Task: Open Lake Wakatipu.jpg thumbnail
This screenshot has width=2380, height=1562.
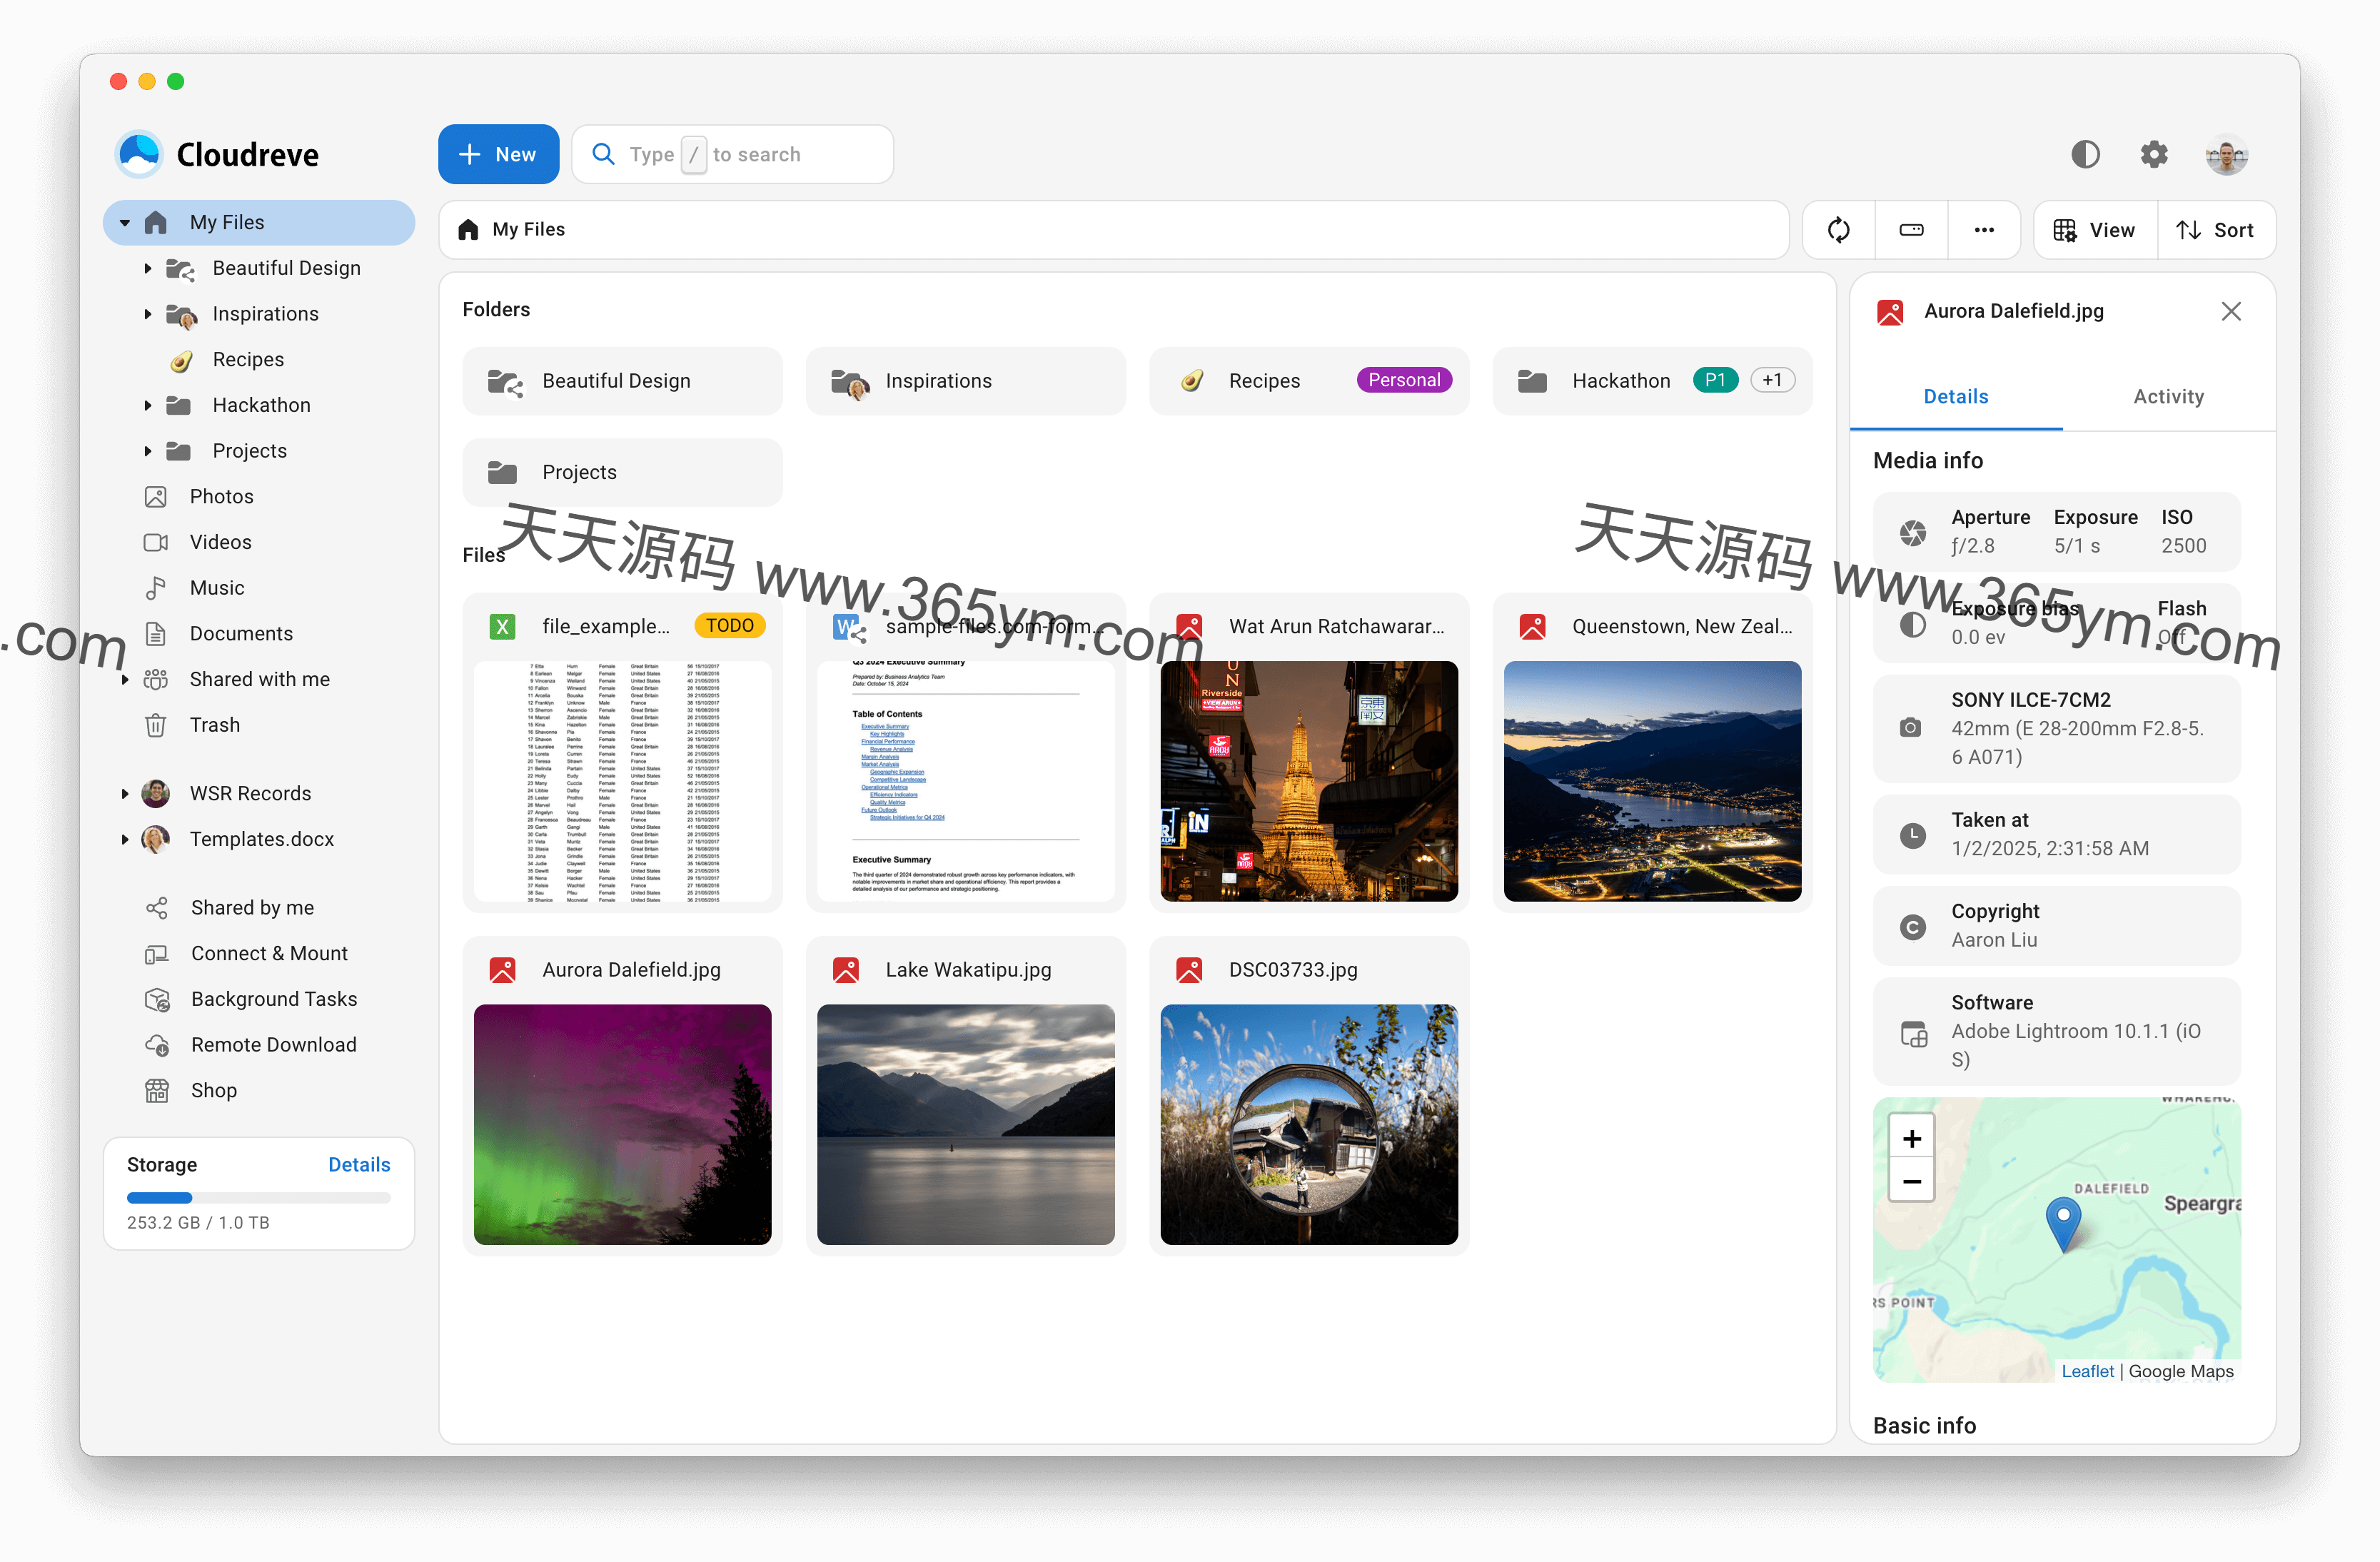Action: pos(965,1125)
